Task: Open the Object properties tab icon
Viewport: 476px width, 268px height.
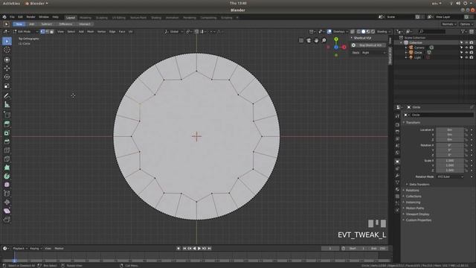Action: [x=397, y=162]
